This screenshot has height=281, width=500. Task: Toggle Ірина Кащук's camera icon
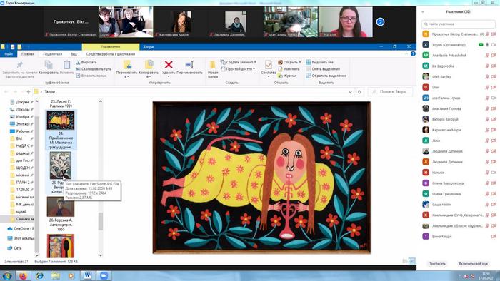[494, 237]
